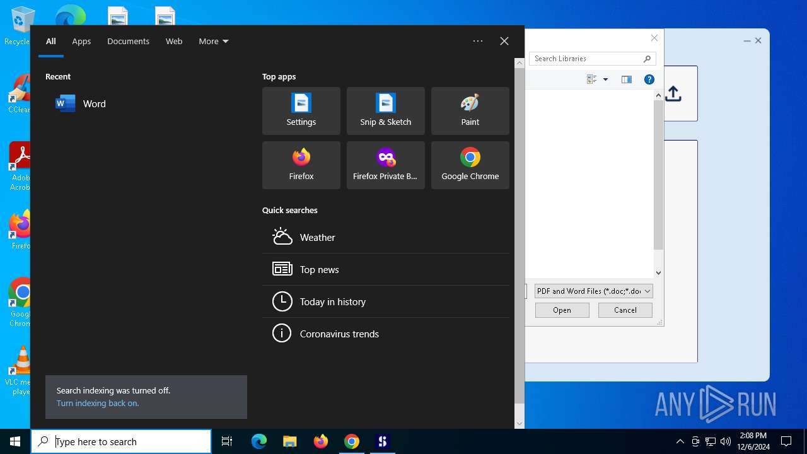The image size is (807, 454).
Task: Click Cancel button in file dialog
Action: coord(625,310)
